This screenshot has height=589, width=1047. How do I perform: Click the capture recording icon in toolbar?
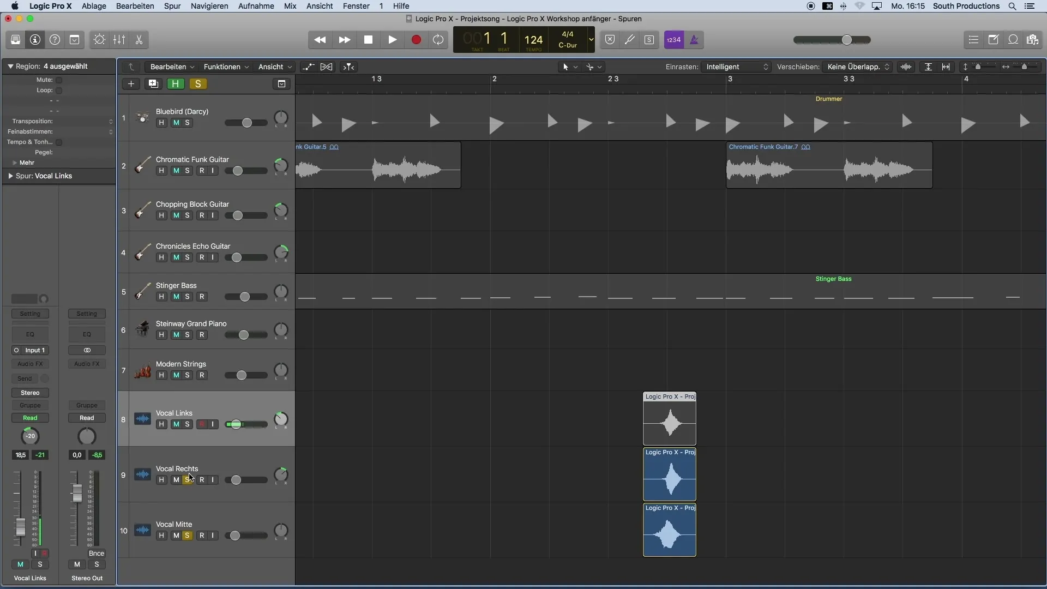(x=438, y=39)
